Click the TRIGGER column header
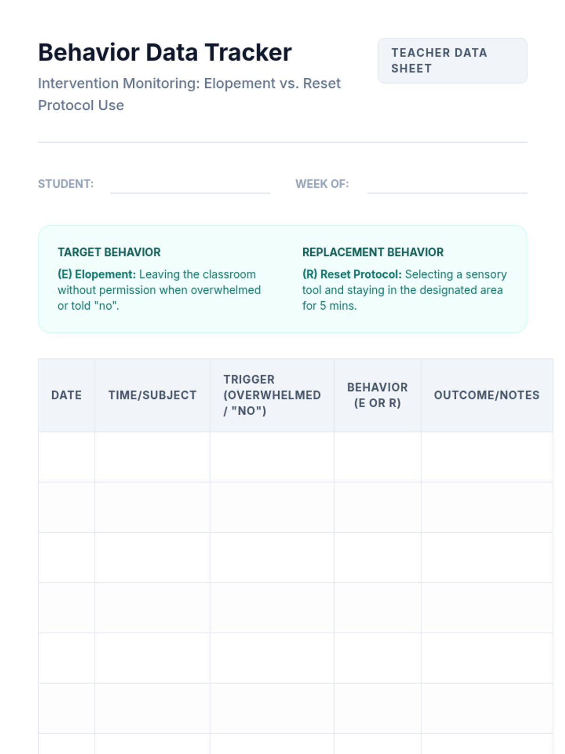This screenshot has height=754, width=565. 272,395
